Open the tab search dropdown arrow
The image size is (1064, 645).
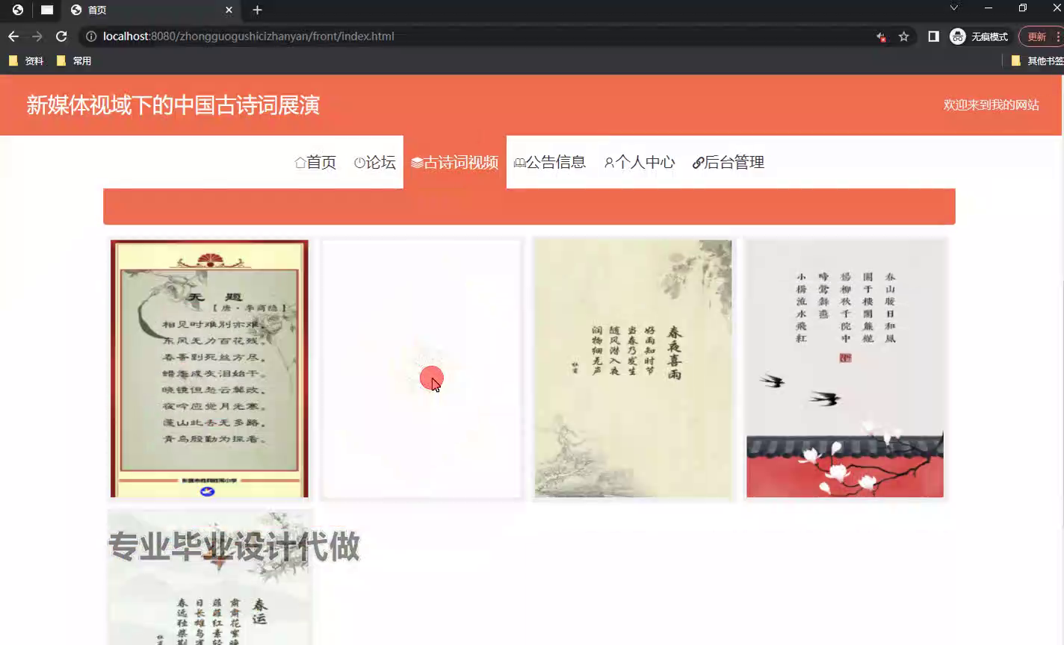tap(953, 8)
